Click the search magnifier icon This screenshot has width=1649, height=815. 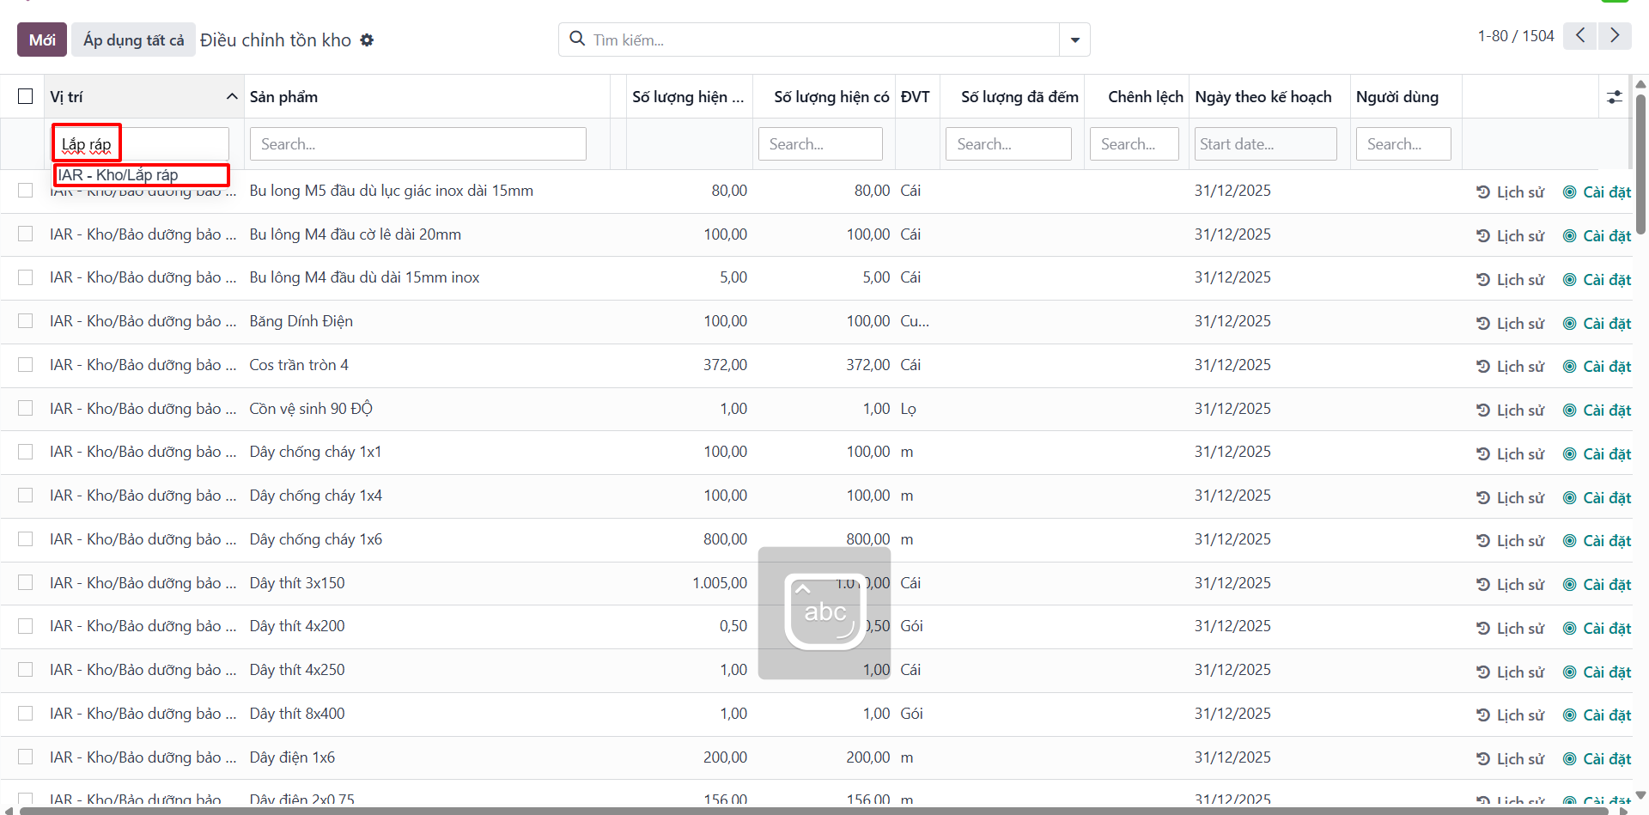(x=578, y=39)
